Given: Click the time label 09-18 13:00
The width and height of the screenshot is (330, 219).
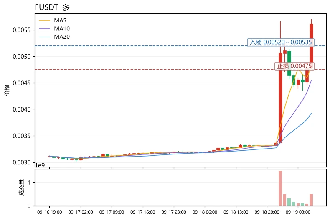Looking at the screenshot, I should click(x=236, y=212).
